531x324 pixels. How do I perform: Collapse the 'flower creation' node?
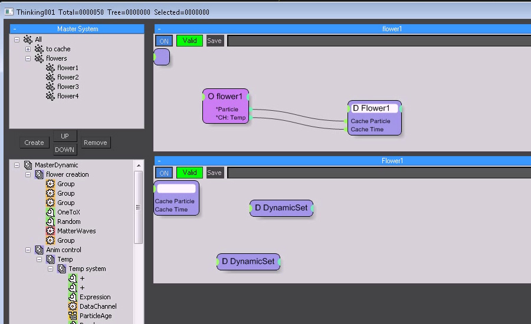click(28, 174)
